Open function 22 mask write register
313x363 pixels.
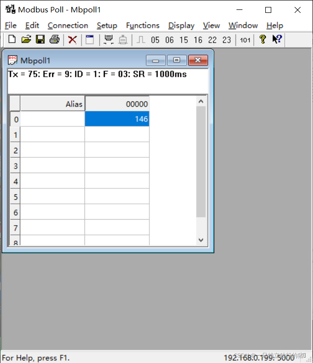pyautogui.click(x=212, y=40)
